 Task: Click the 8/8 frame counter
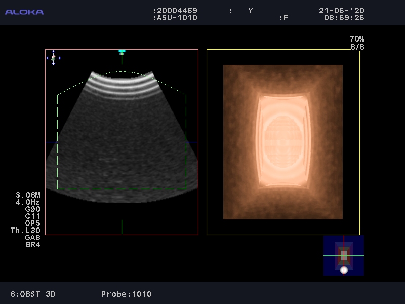357,47
